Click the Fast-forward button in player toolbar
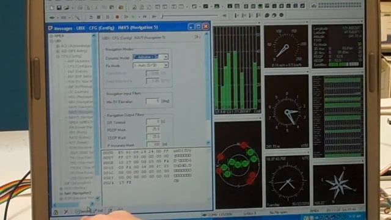 (145, 17)
